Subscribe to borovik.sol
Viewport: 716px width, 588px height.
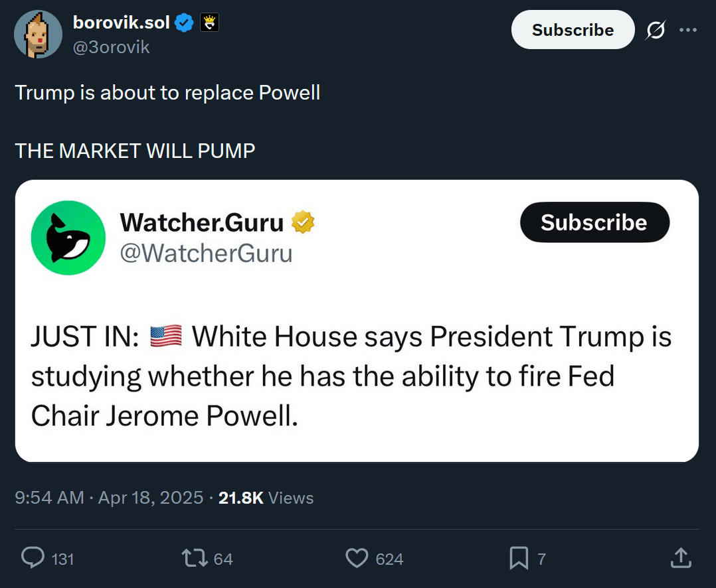(573, 30)
